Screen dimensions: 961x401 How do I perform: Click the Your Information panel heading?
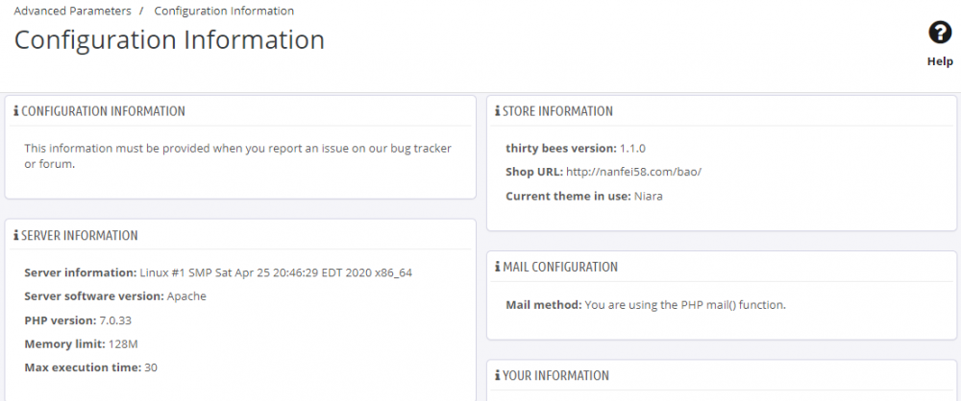(x=555, y=376)
